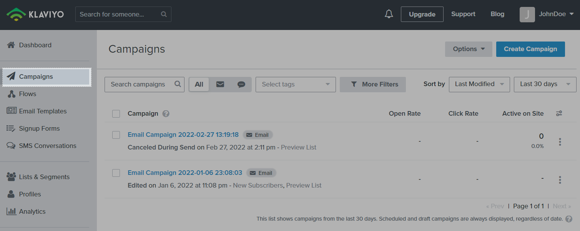The width and height of the screenshot is (580, 231).
Task: Filter campaigns by SMS chat bubble icon
Action: (x=241, y=85)
